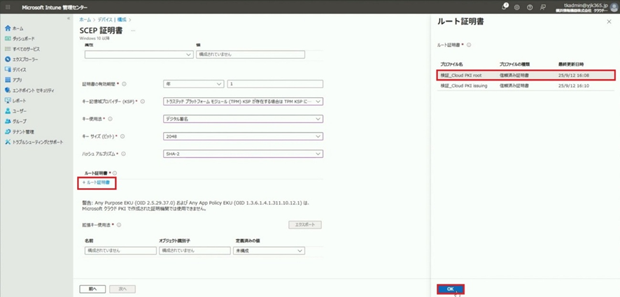Open the settings gear in header

pos(517,7)
